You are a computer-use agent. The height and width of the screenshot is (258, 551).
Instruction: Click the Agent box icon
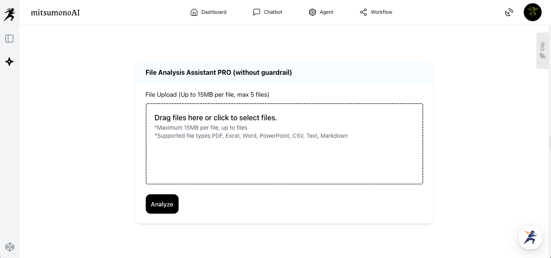pyautogui.click(x=313, y=12)
